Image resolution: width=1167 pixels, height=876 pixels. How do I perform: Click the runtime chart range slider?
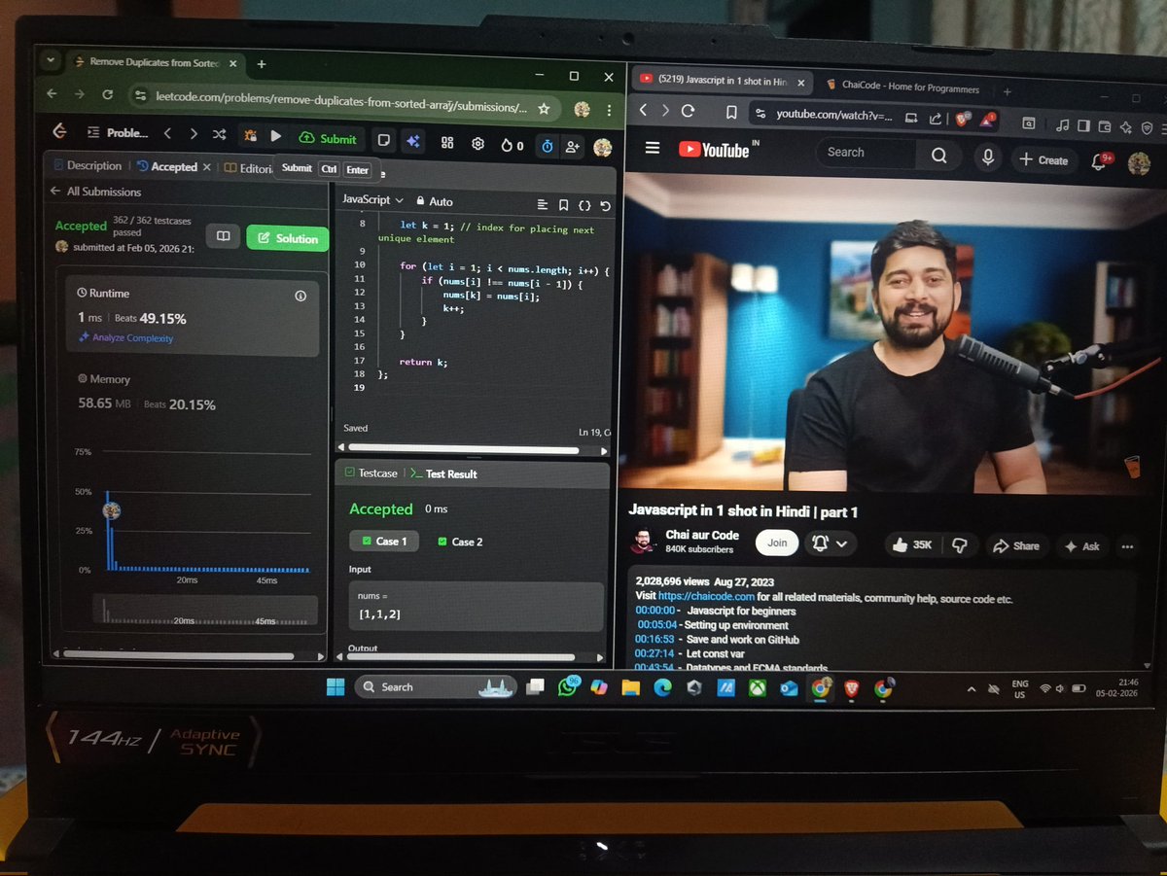tap(206, 611)
